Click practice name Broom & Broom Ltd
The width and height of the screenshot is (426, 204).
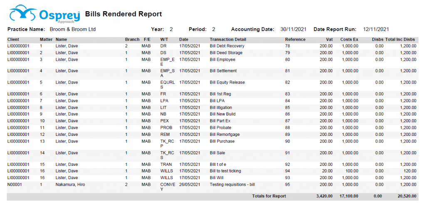coord(73,29)
